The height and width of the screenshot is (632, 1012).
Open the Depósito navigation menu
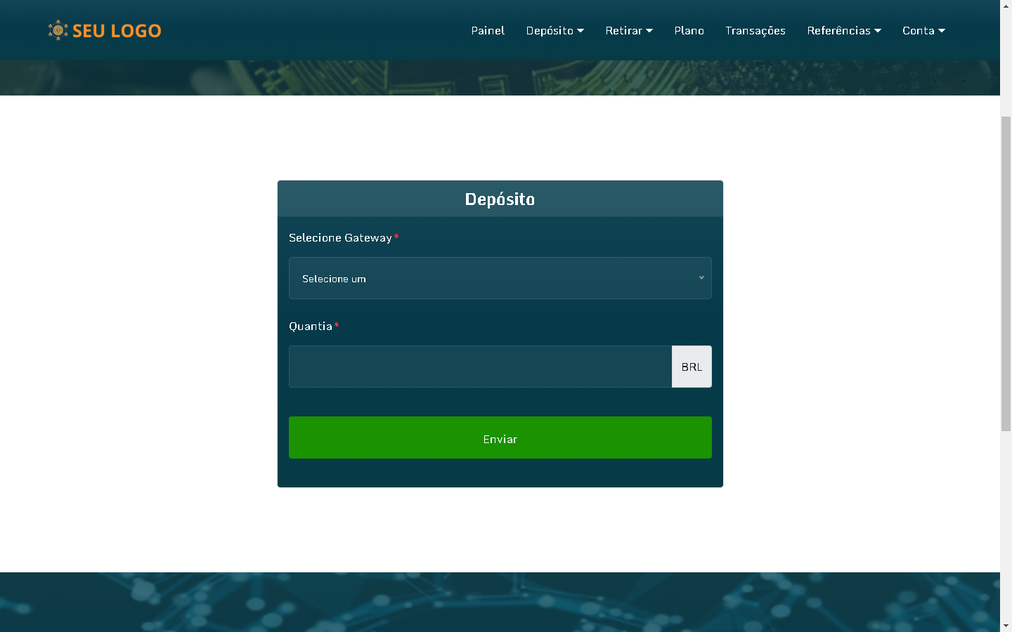click(550, 31)
